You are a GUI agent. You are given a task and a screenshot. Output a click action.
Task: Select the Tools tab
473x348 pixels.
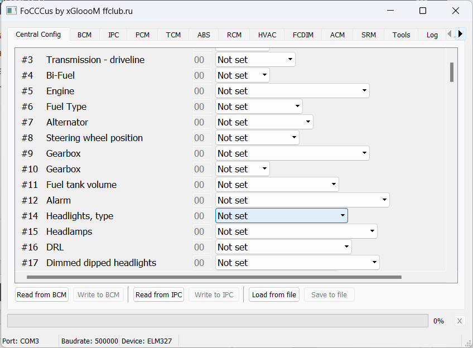click(x=401, y=35)
